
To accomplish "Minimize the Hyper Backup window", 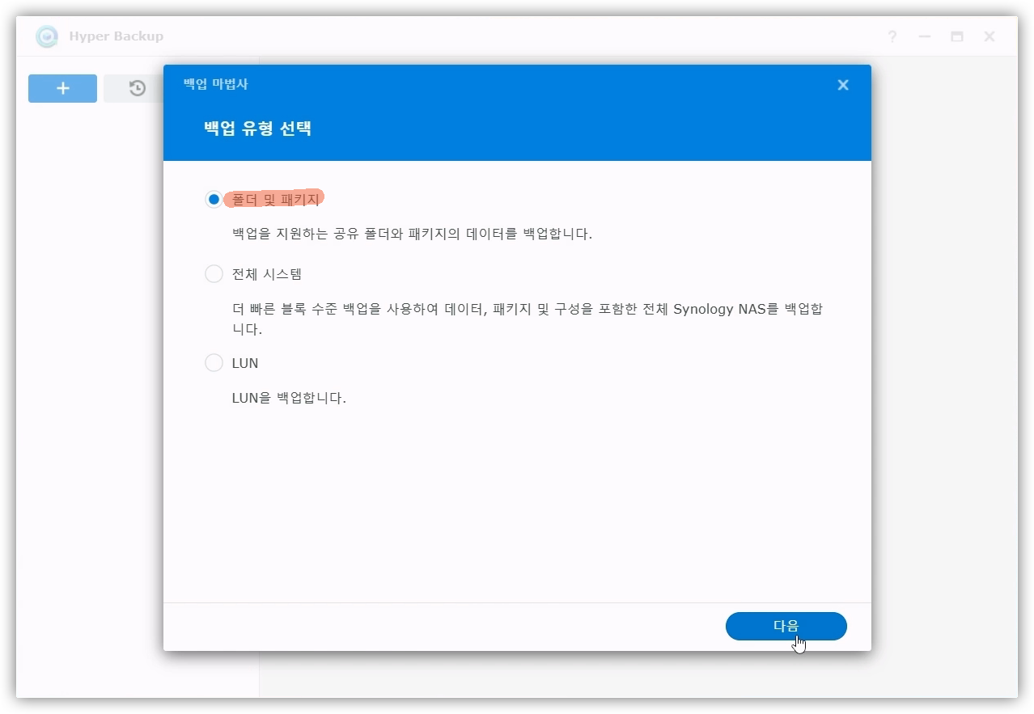I will pyautogui.click(x=925, y=36).
